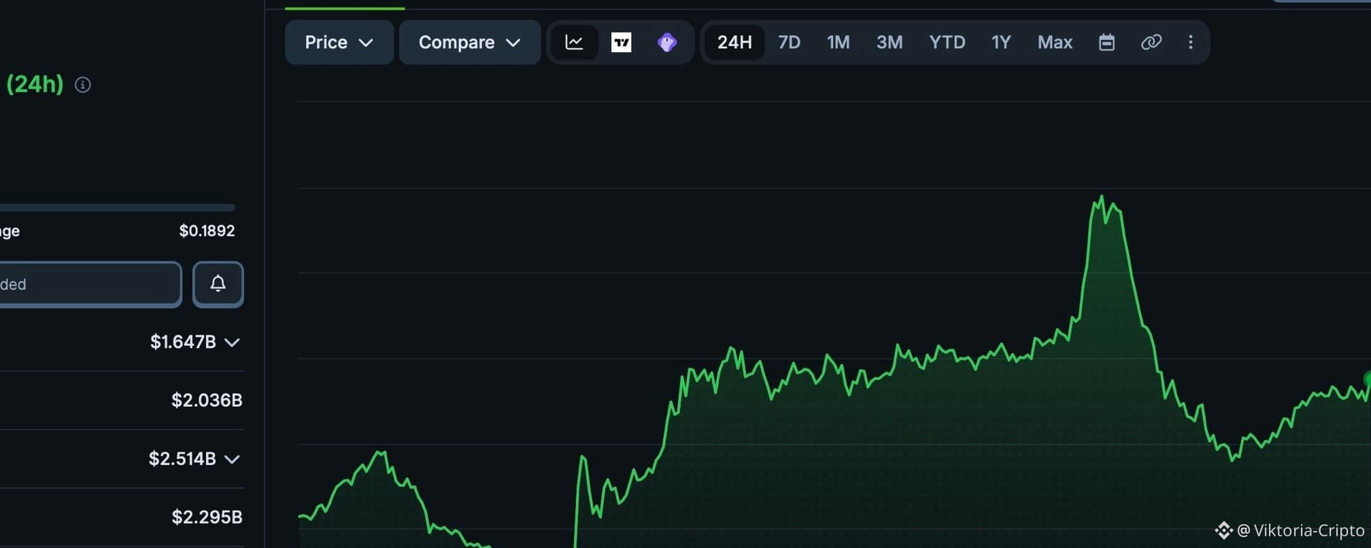This screenshot has width=1371, height=548.
Task: Select the 1M time range
Action: 838,42
